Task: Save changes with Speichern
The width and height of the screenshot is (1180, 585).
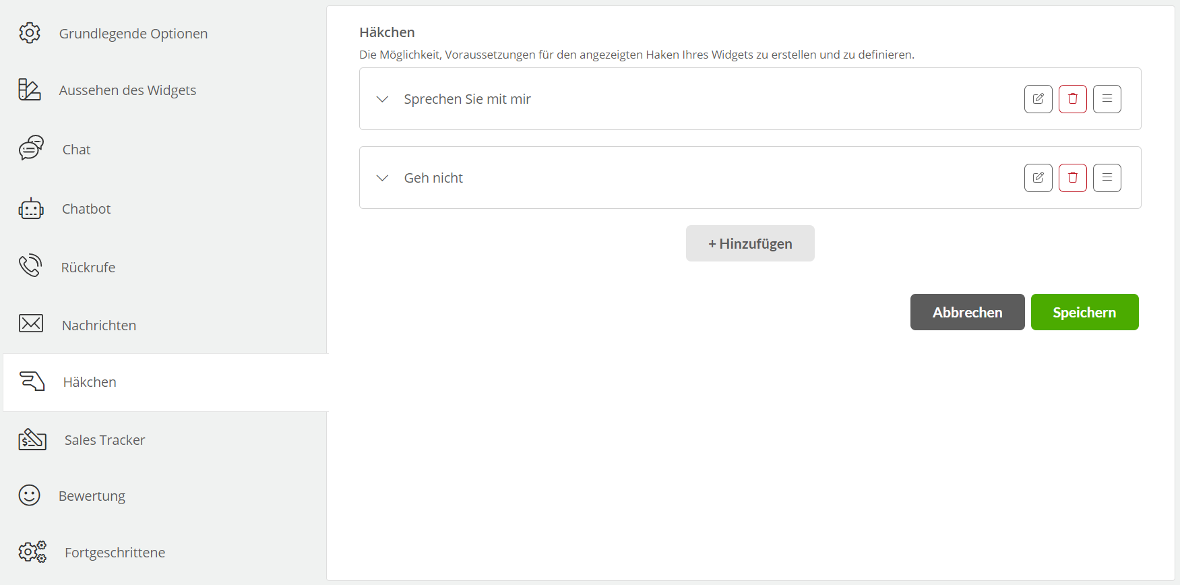Action: [x=1084, y=312]
